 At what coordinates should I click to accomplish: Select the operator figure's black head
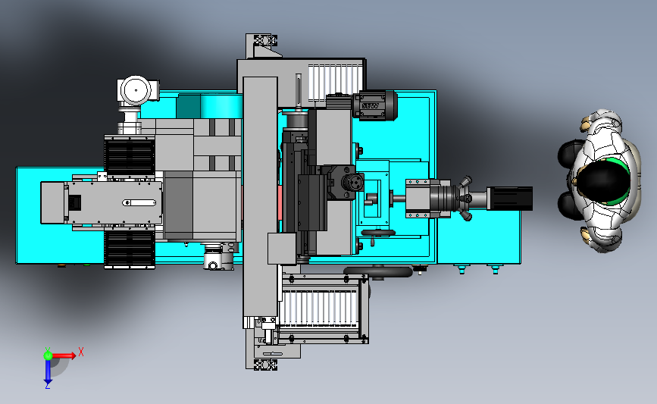pos(603,180)
